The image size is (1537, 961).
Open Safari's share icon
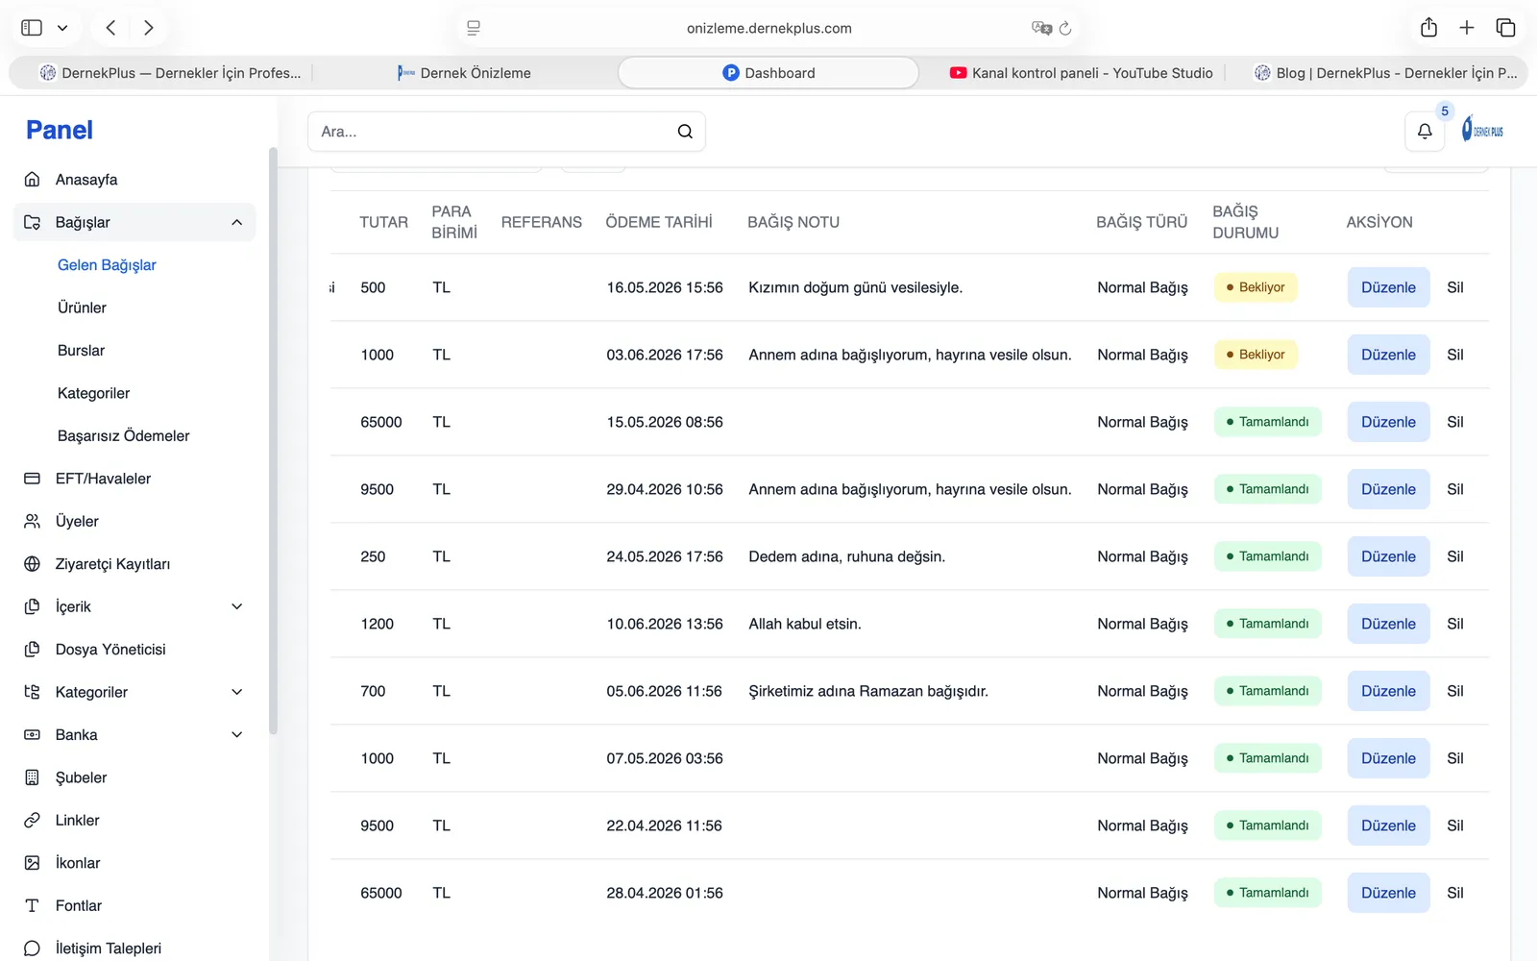click(x=1428, y=28)
